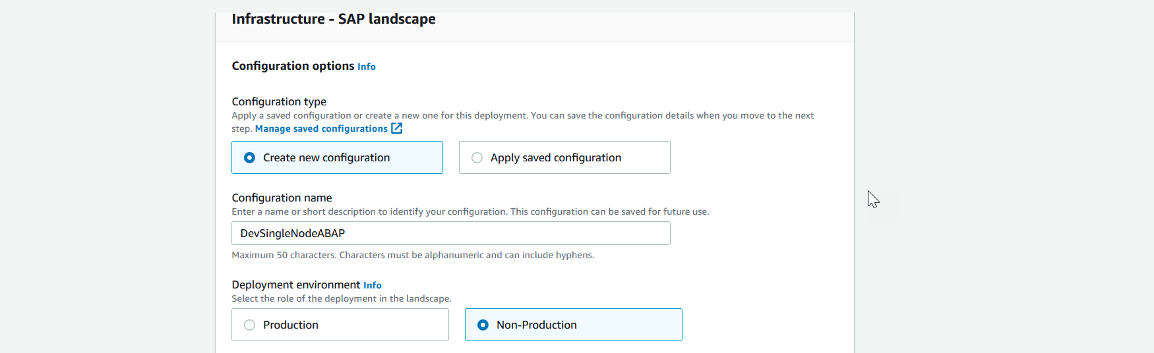This screenshot has width=1154, height=353.
Task: Open Info link next to Deployment environment
Action: (373, 285)
